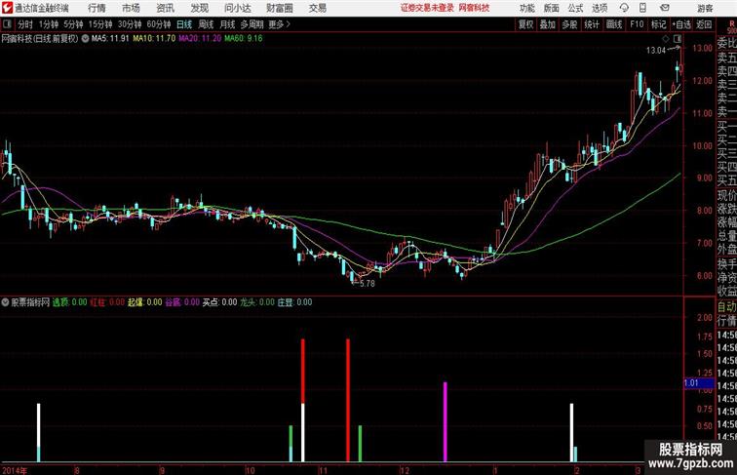Open the 市场 menu
The height and width of the screenshot is (475, 737).
(x=131, y=8)
